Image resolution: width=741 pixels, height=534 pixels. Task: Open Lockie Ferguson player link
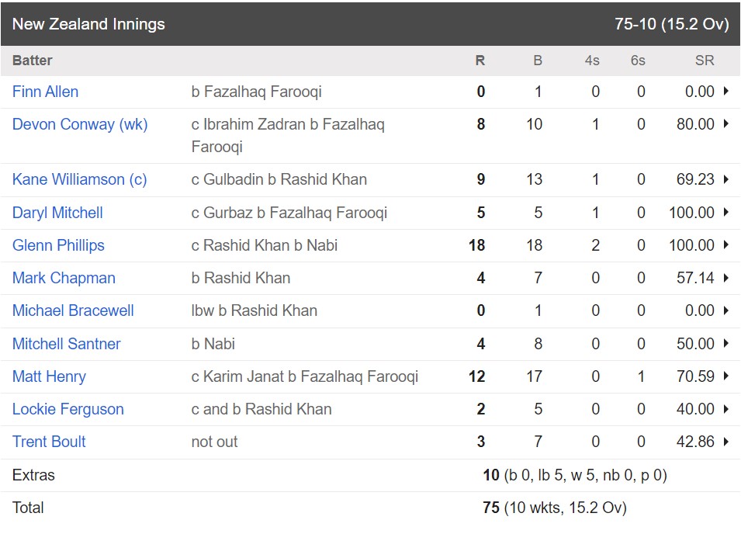coord(68,409)
